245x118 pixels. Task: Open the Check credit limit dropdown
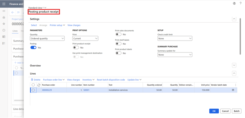175,38
